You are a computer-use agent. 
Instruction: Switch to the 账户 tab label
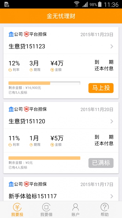point(75,214)
